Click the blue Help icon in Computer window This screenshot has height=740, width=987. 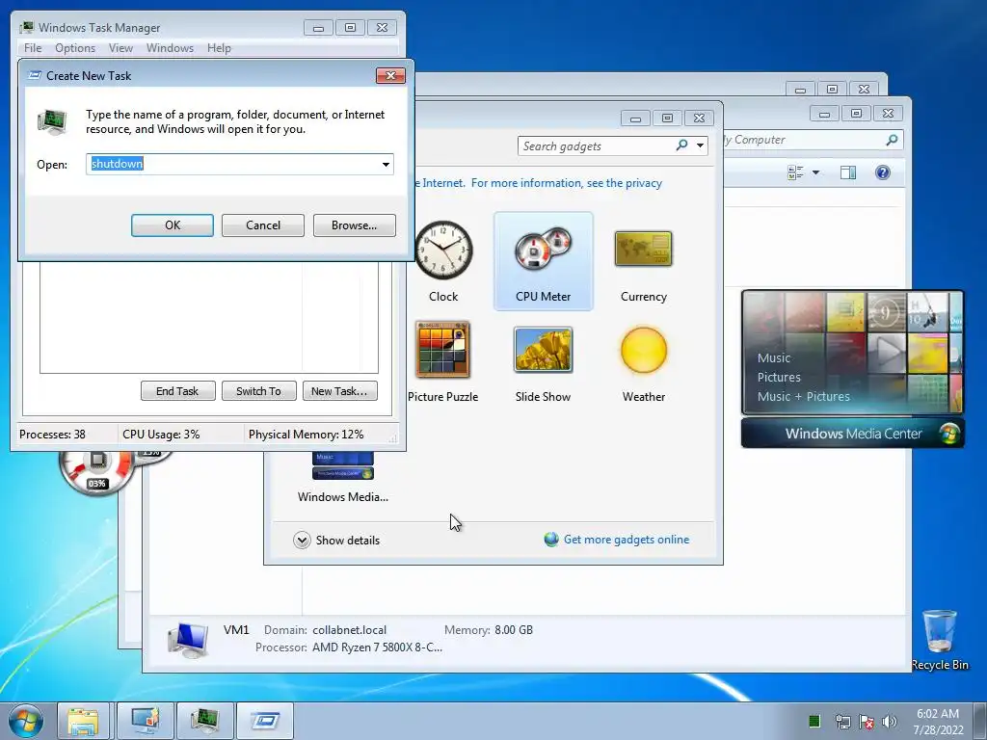(x=883, y=172)
